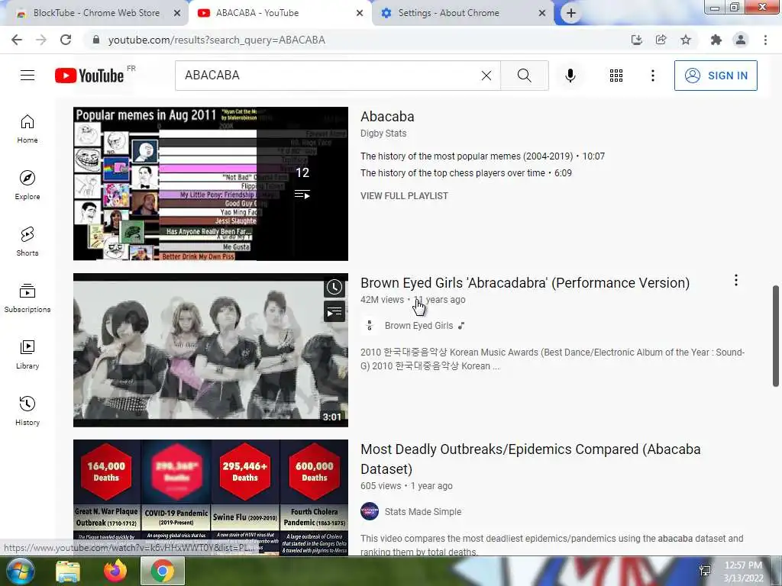Click the page vertical scrollbar thumb
Screen dimensions: 782x586
click(776, 336)
